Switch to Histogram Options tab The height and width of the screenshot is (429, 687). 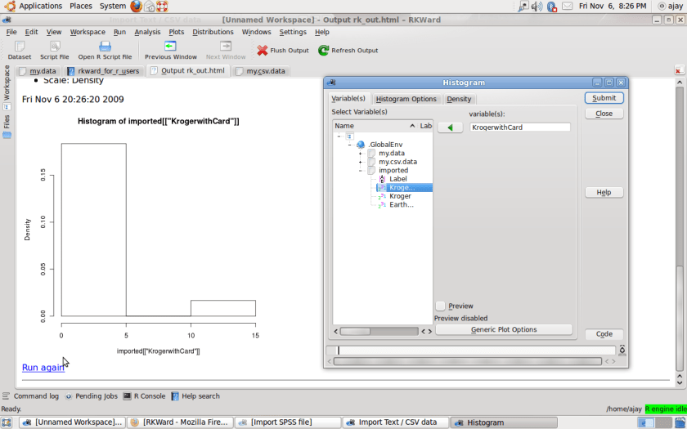click(406, 99)
